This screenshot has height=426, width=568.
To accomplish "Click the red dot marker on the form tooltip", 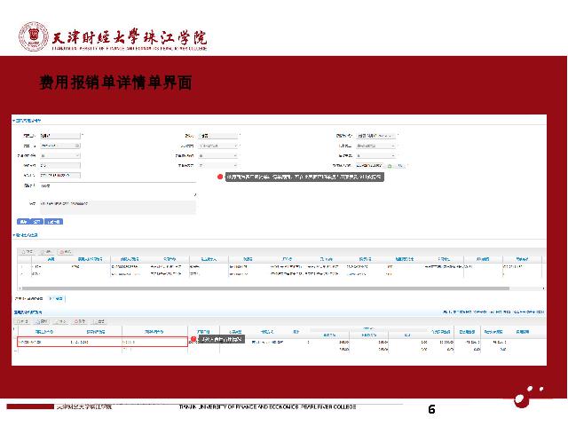I will point(220,177).
